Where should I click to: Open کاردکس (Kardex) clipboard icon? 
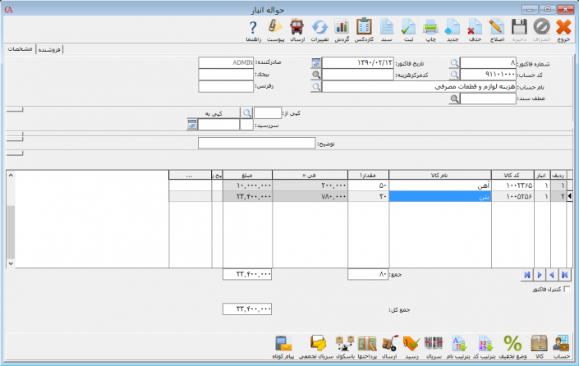pyautogui.click(x=364, y=30)
